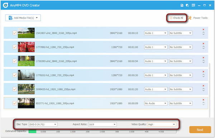Remove 1779202-hd_1280_720_25fps.mp4 with red X
The height and width of the screenshot is (138, 215).
[204, 72]
